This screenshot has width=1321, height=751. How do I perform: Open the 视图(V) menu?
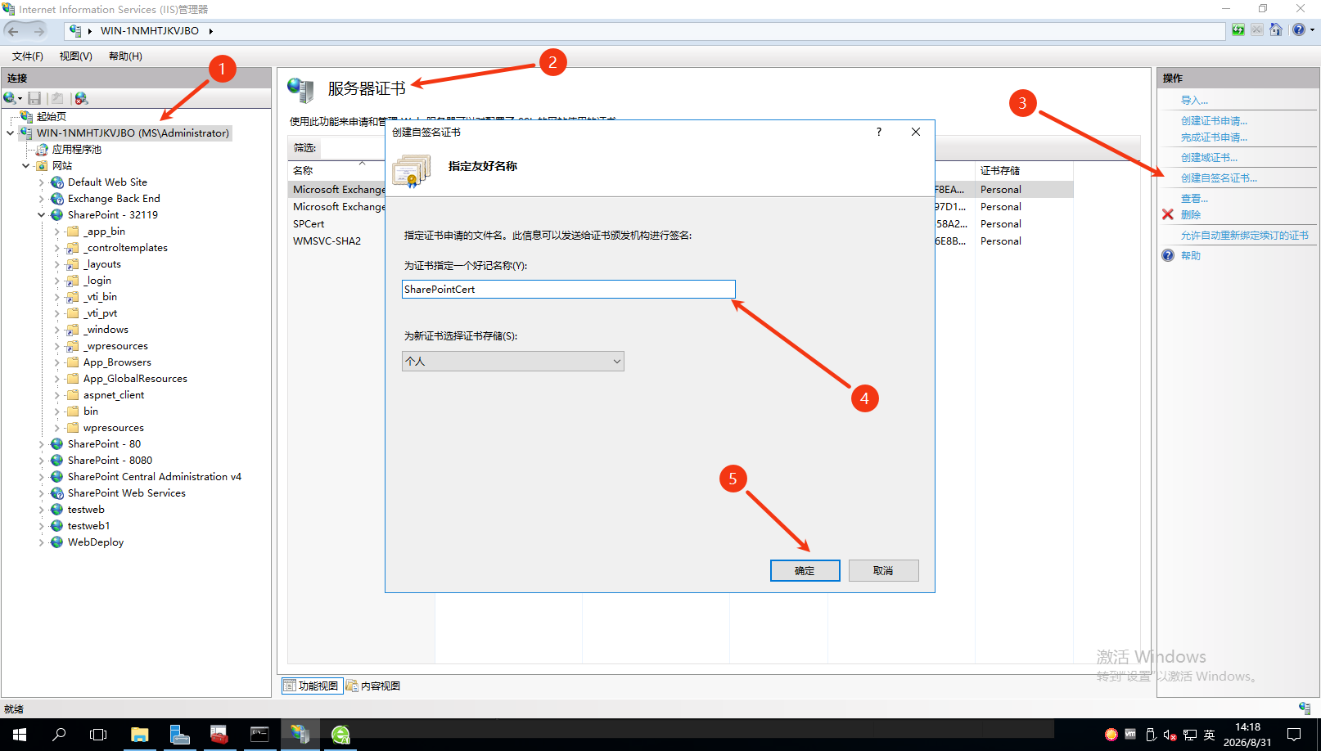76,56
